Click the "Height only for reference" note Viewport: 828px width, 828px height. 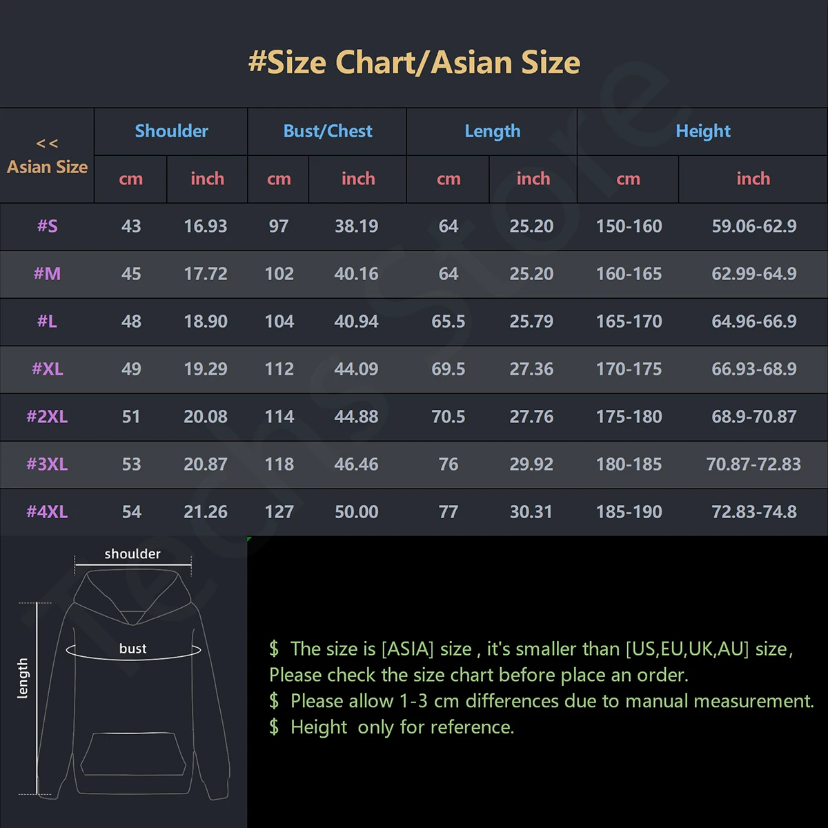(x=402, y=727)
